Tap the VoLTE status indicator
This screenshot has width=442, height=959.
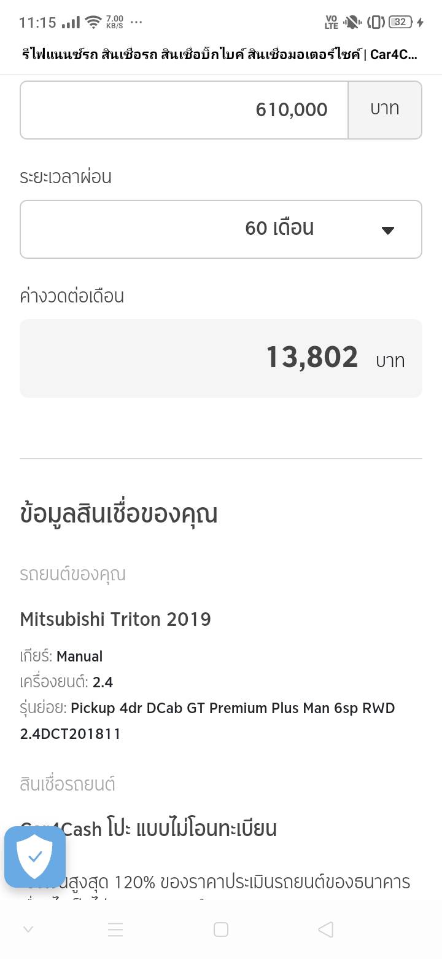click(331, 23)
